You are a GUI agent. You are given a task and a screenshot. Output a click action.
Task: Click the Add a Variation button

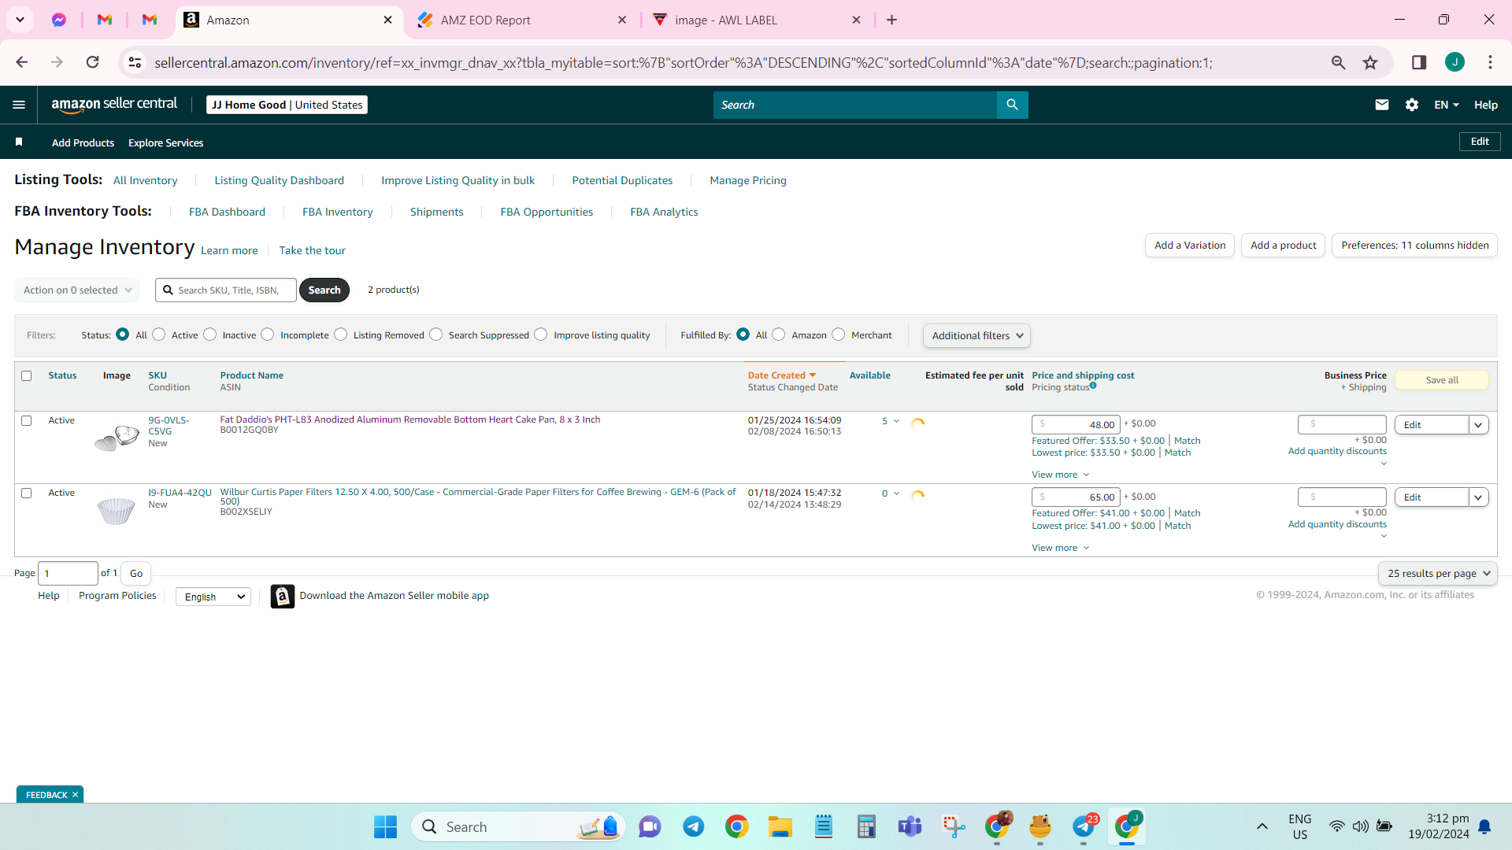tap(1190, 246)
